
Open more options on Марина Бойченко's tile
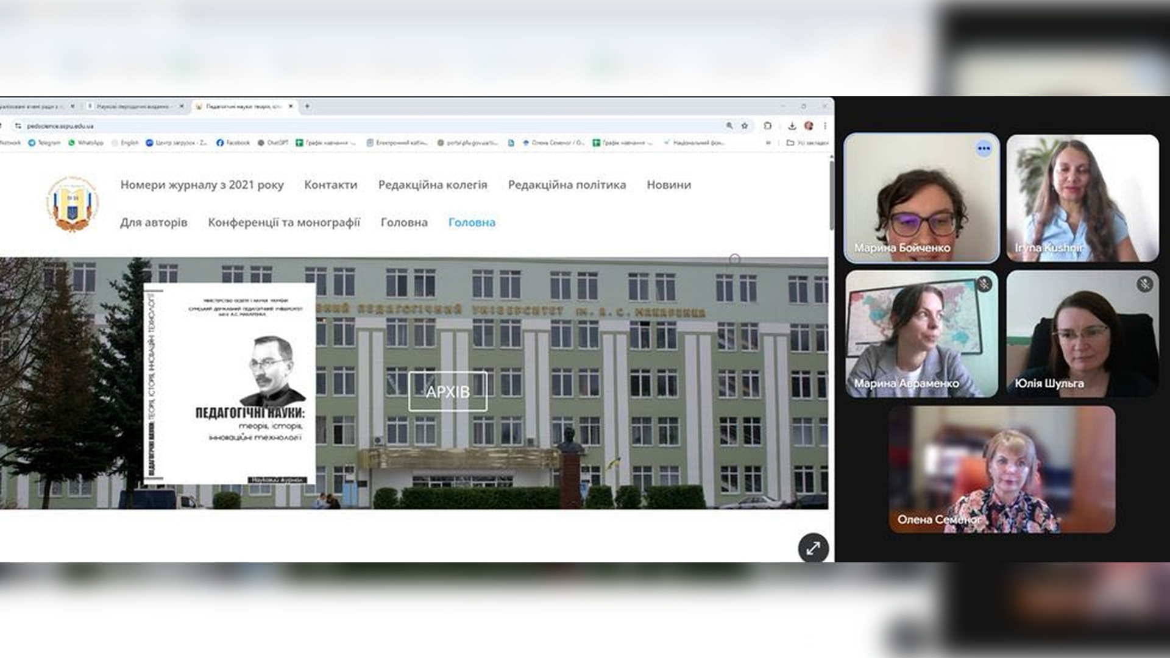tap(984, 148)
